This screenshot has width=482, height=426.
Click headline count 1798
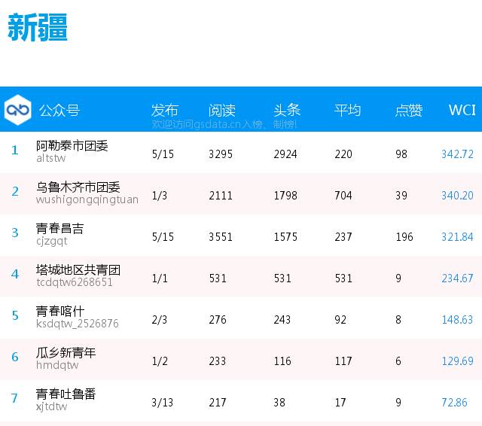[x=285, y=196]
